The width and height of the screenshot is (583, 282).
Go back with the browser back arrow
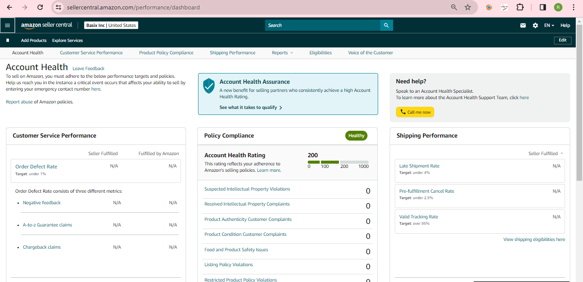tap(9, 7)
